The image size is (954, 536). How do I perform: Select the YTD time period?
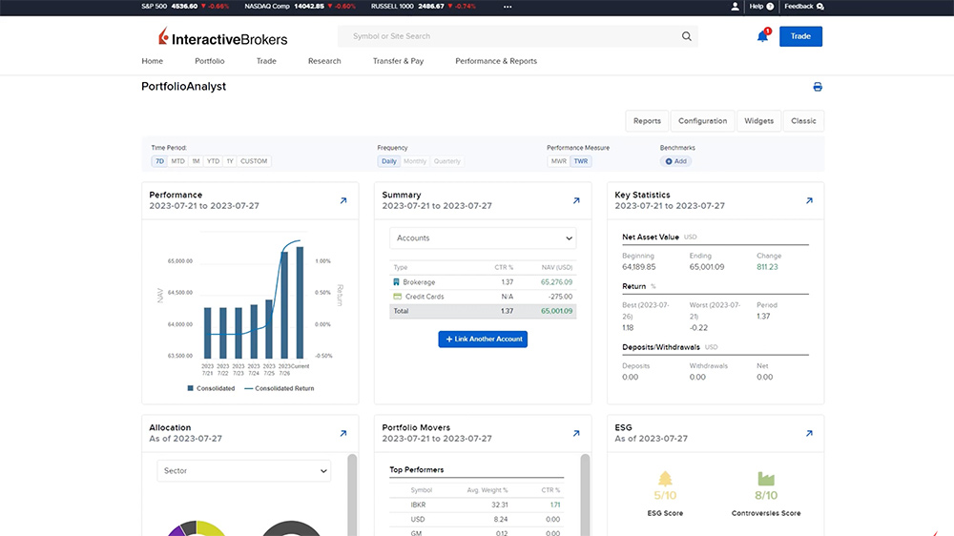coord(213,161)
